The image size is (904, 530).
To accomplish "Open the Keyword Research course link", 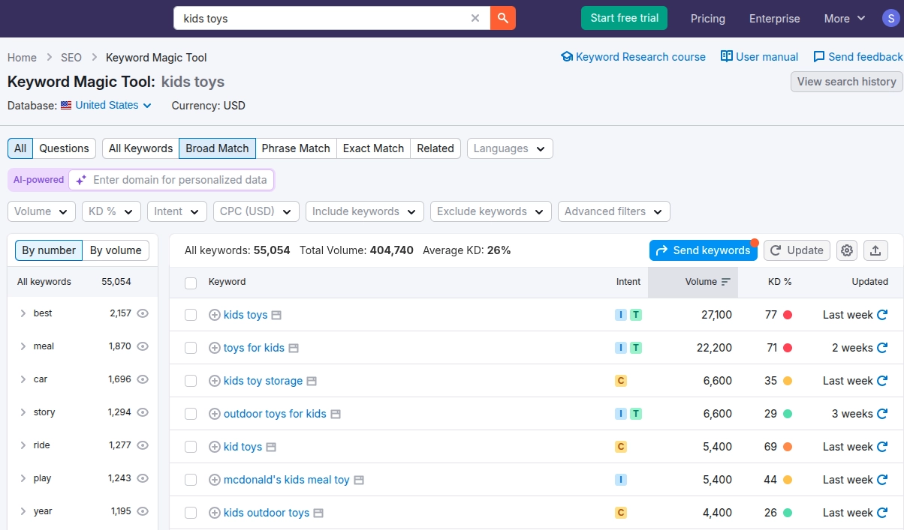I will pos(633,57).
